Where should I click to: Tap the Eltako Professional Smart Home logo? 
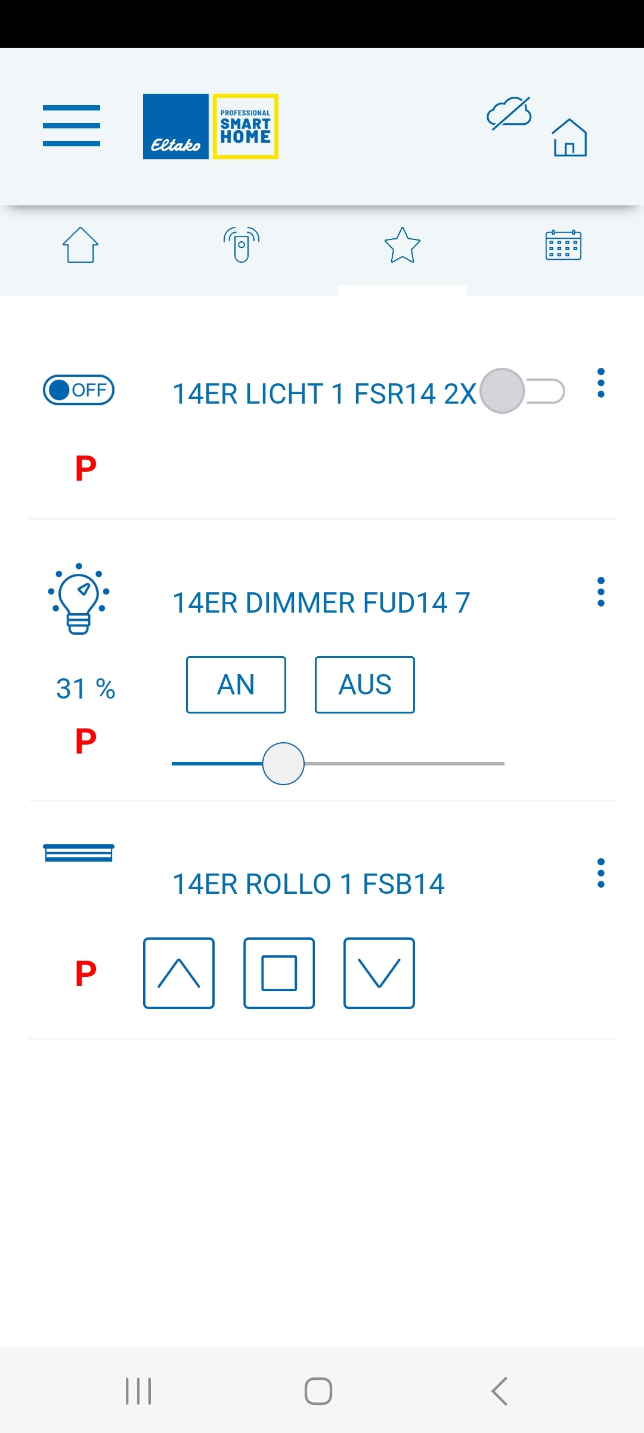[x=210, y=127]
